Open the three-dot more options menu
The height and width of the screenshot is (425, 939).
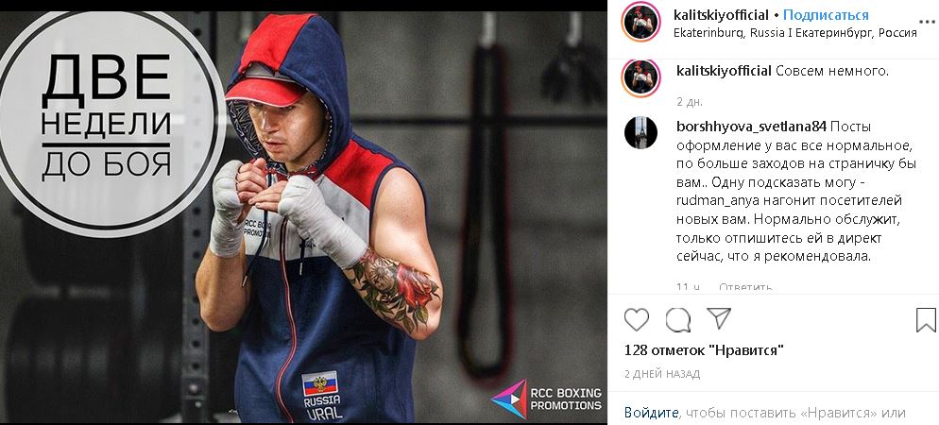[x=926, y=22]
